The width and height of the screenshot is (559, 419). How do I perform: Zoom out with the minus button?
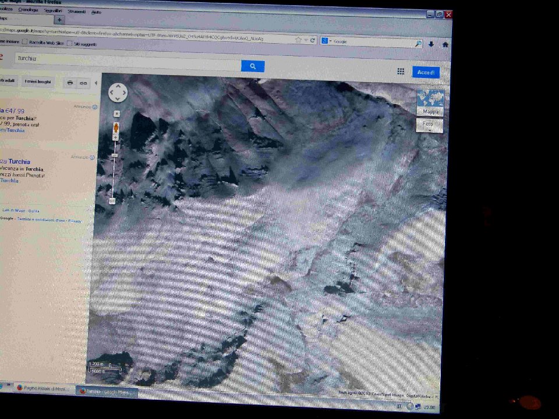coord(112,201)
